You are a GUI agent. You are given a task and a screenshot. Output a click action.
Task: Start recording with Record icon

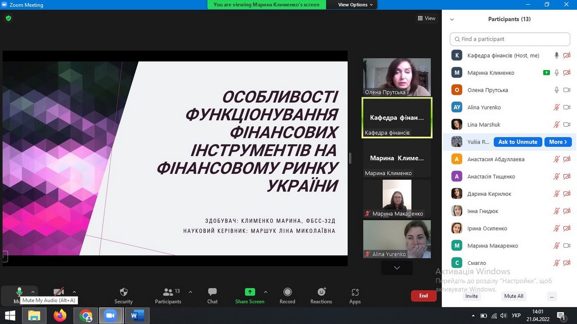coord(287,292)
